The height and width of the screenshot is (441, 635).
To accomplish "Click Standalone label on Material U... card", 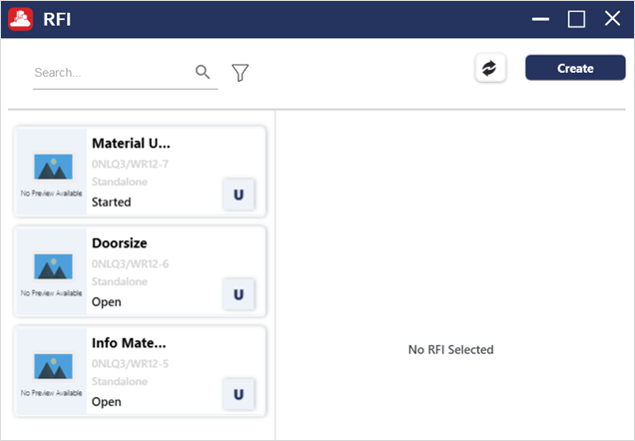I will [x=120, y=182].
